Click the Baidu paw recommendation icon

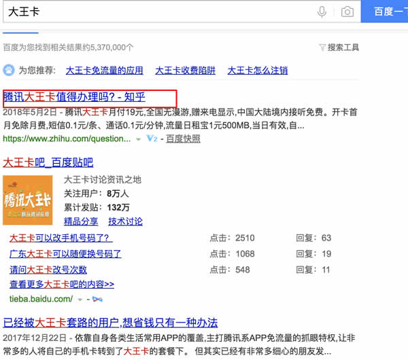(x=9, y=70)
